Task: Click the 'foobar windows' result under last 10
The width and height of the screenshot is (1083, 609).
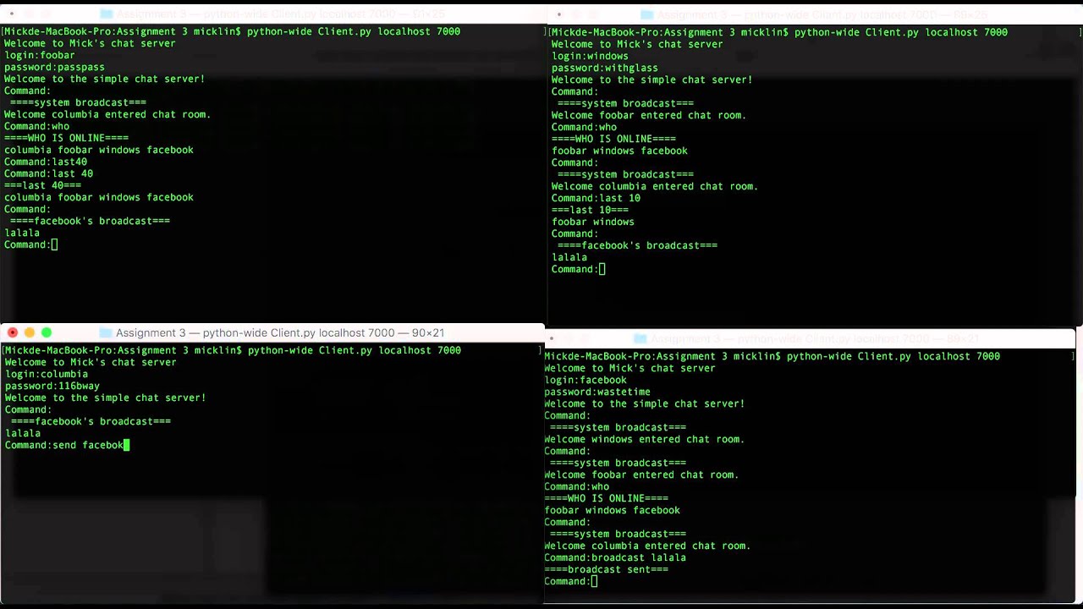Action: tap(592, 222)
